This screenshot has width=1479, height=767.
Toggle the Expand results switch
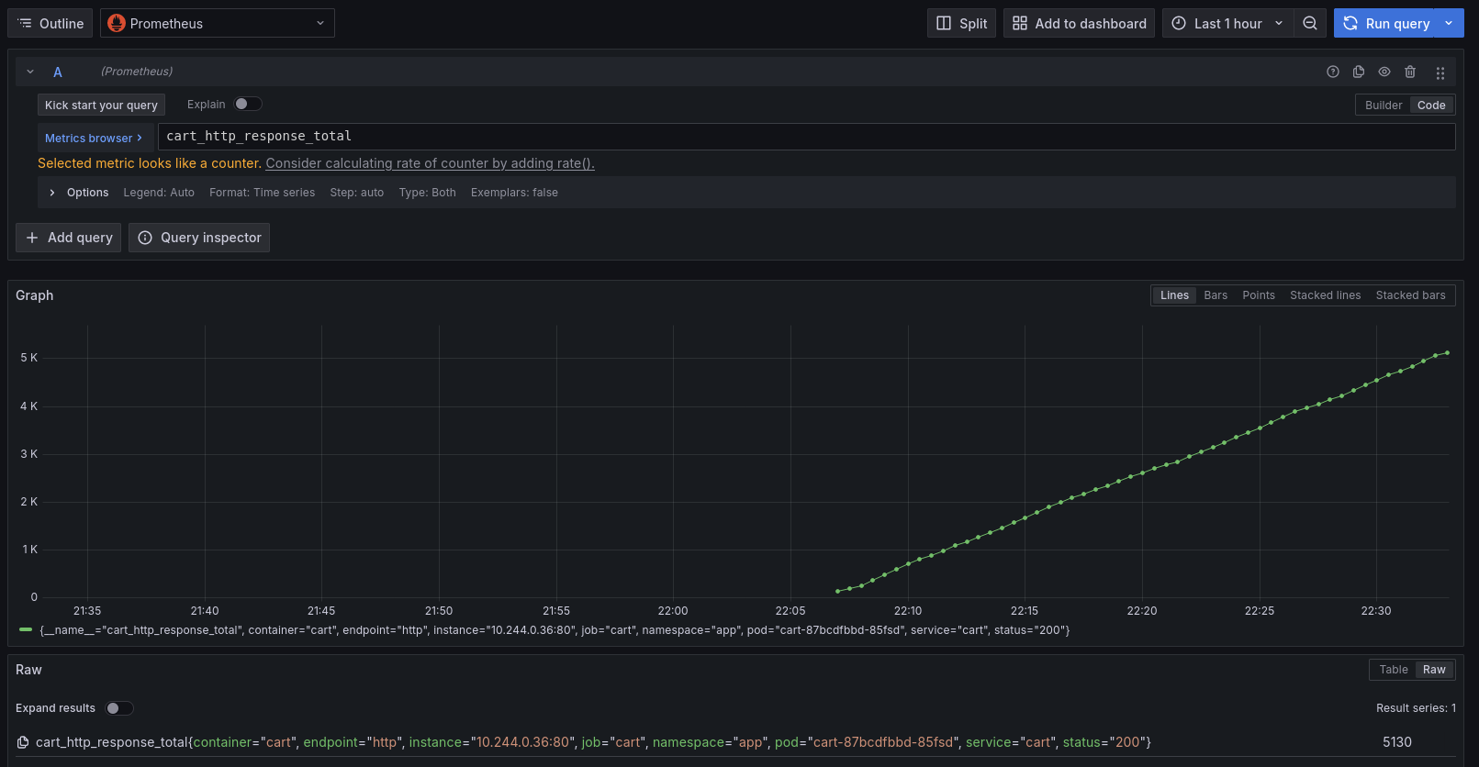[119, 707]
